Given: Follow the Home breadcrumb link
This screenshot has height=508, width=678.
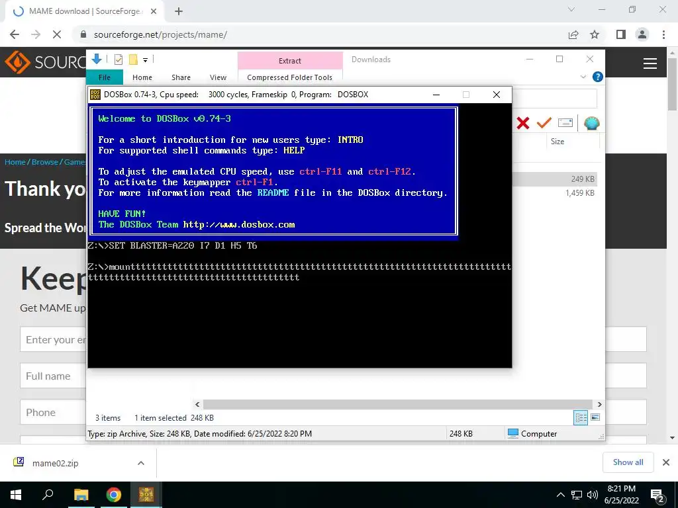Looking at the screenshot, I should 15,162.
